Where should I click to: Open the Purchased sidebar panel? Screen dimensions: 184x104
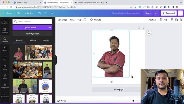[5, 95]
